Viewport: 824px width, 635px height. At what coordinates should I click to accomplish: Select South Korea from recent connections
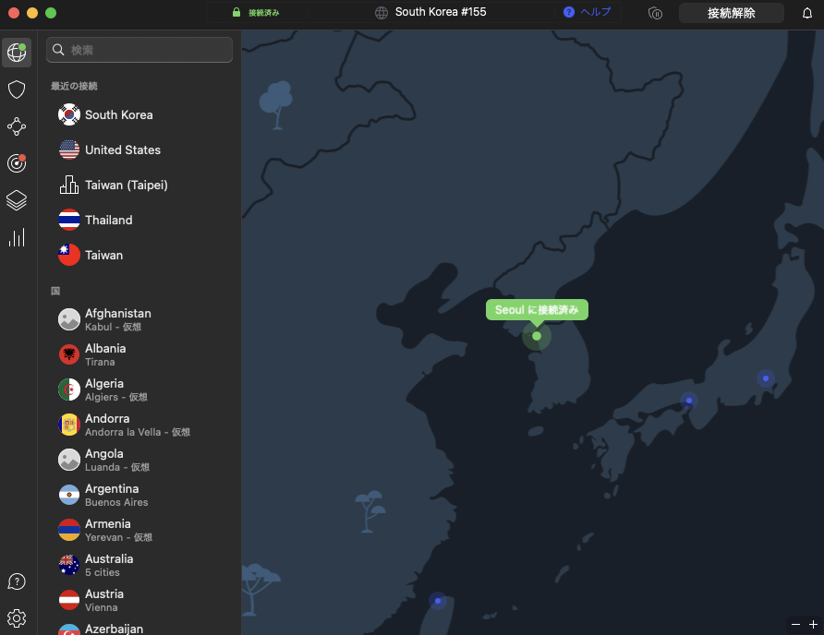point(118,115)
